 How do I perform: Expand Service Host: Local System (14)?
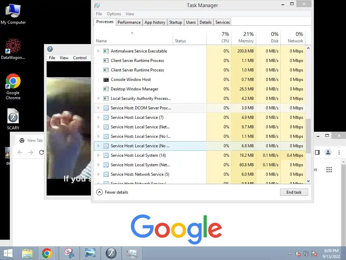[x=98, y=155]
